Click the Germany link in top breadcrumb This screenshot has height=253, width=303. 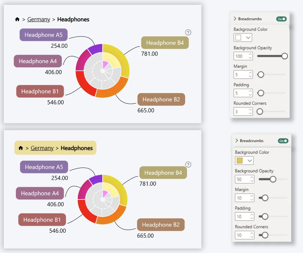tap(39, 20)
